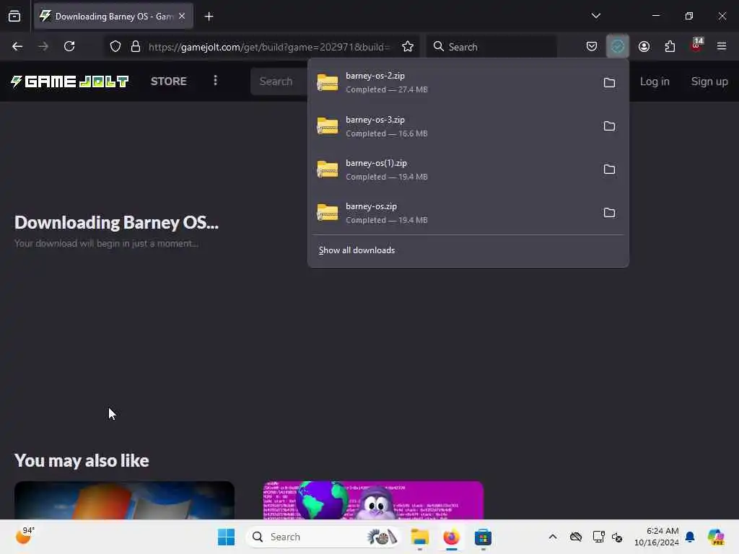This screenshot has width=739, height=554.
Task: Open the purple globe game thumbnail
Action: pyautogui.click(x=373, y=500)
